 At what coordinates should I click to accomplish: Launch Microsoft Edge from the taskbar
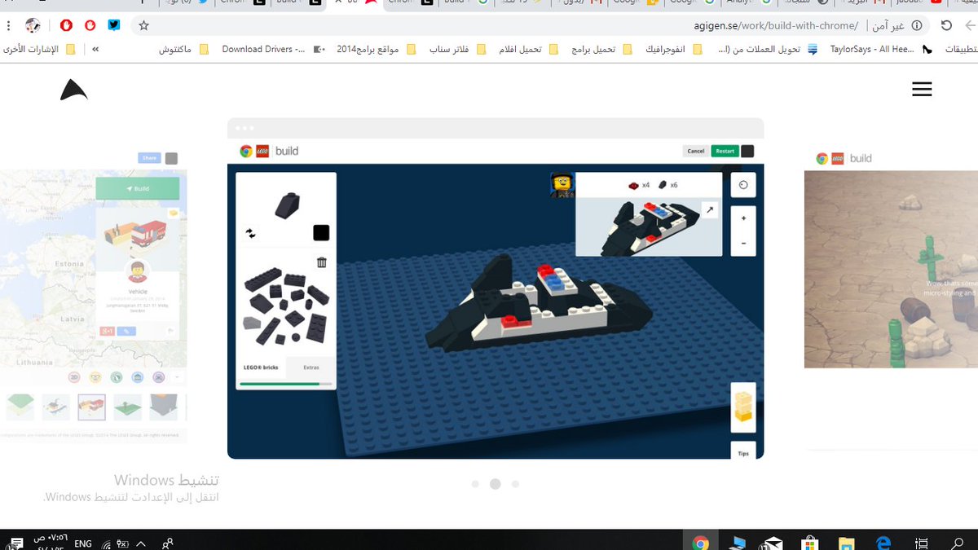[883, 543]
